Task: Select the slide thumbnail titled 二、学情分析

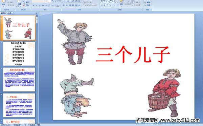Action: point(19,105)
